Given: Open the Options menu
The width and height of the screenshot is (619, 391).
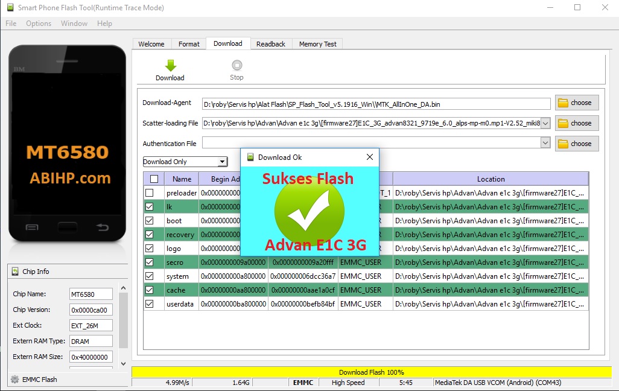Looking at the screenshot, I should click(x=39, y=24).
